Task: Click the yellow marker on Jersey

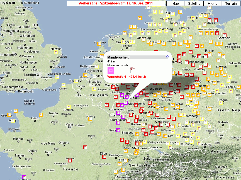Action: click(13, 121)
